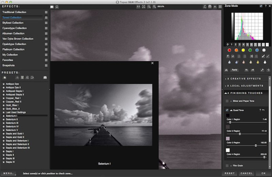The image size is (272, 177).
Task: Click the undo arrow next to Apply
Action: coord(246,70)
